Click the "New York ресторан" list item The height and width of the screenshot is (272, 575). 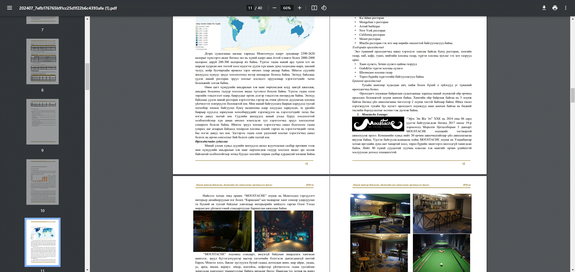[372, 31]
